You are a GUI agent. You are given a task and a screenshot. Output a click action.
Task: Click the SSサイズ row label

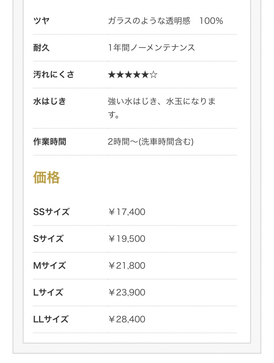click(x=51, y=212)
